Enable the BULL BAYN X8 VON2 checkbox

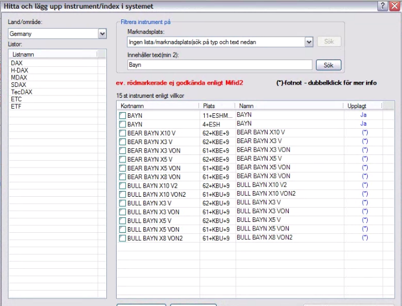[x=122, y=238]
